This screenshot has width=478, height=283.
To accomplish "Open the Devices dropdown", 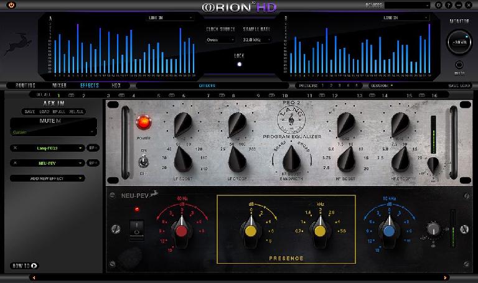I will [x=407, y=5].
